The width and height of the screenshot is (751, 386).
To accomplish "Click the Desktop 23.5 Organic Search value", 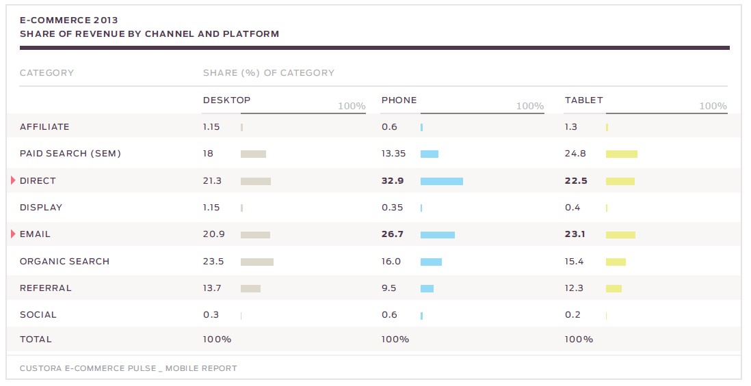I will [x=213, y=262].
